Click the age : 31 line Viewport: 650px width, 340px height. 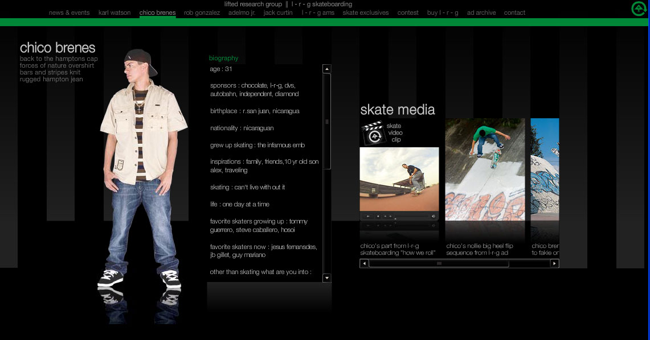(221, 69)
